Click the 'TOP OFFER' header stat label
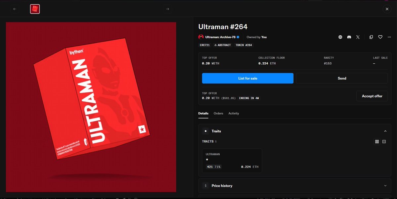Image resolution: width=397 pixels, height=199 pixels. pyautogui.click(x=209, y=58)
